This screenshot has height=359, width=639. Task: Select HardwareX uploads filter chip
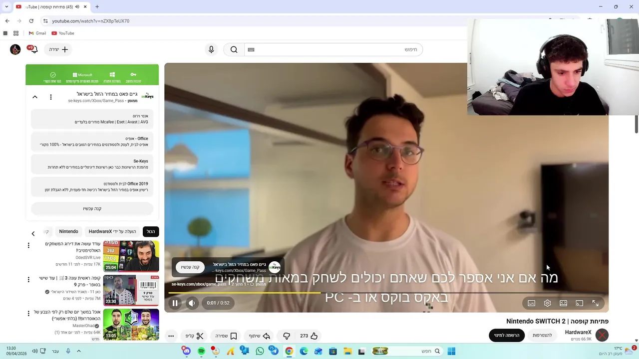tap(112, 231)
